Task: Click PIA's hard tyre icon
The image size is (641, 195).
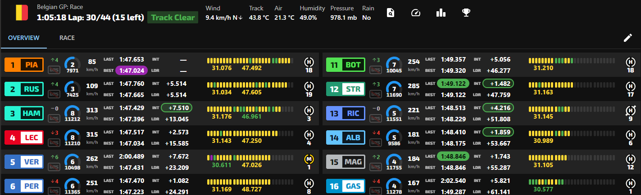Action: 309,61
